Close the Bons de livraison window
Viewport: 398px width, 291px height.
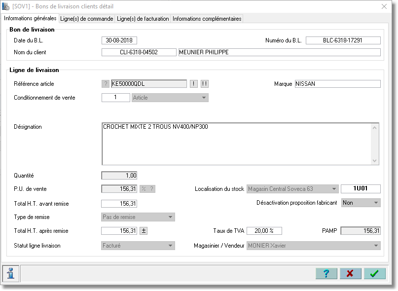point(384,6)
